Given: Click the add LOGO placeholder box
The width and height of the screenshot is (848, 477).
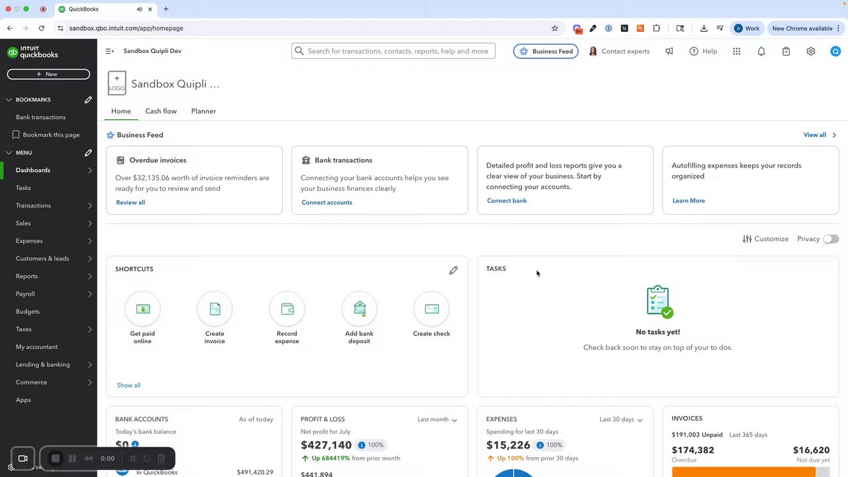Looking at the screenshot, I should coord(117,83).
